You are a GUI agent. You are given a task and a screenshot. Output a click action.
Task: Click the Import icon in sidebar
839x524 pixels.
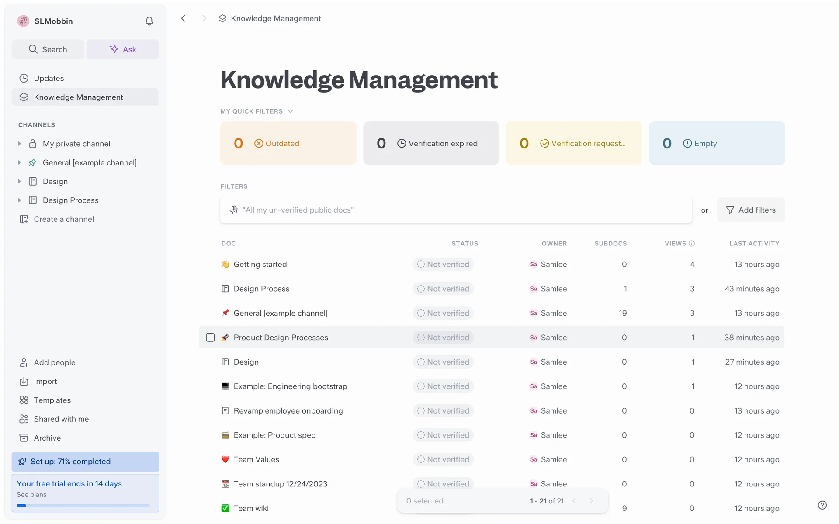pos(24,381)
